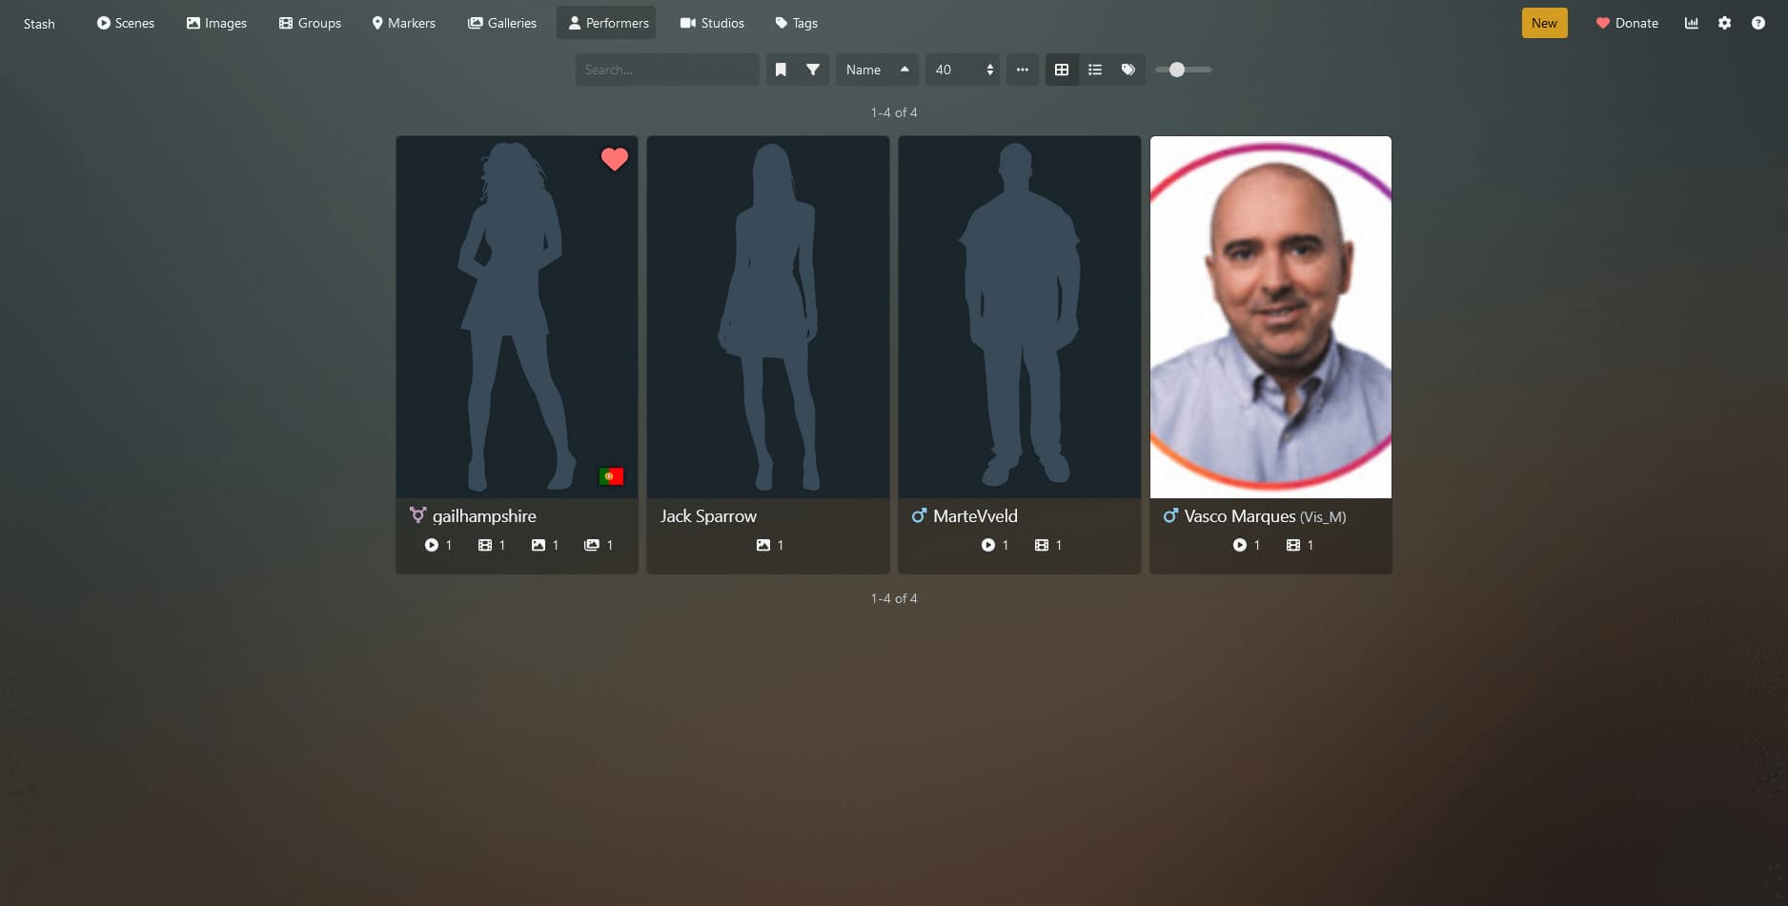
Task: Toggle favorite heart on gailhampshire card
Action: 615,159
